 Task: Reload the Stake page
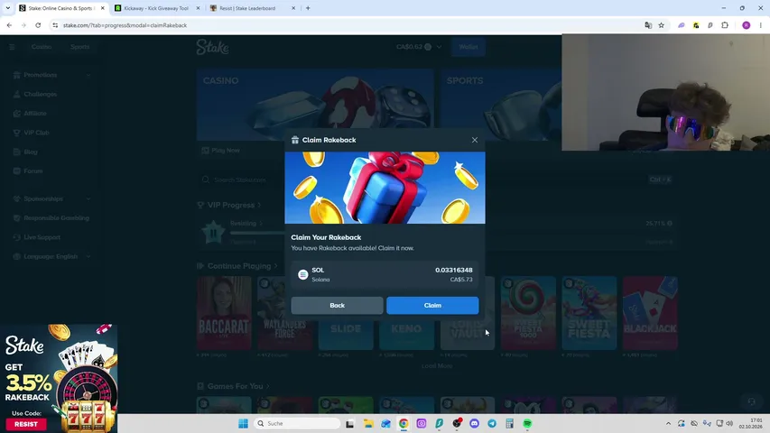point(38,25)
